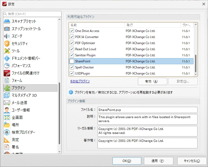This screenshot has width=208, height=167.
Task: Click category list scroll down arrow
Action: coord(59,152)
